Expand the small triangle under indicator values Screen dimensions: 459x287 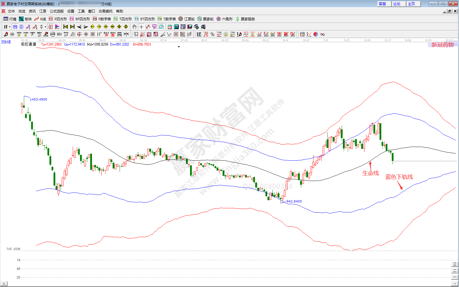click(179, 47)
